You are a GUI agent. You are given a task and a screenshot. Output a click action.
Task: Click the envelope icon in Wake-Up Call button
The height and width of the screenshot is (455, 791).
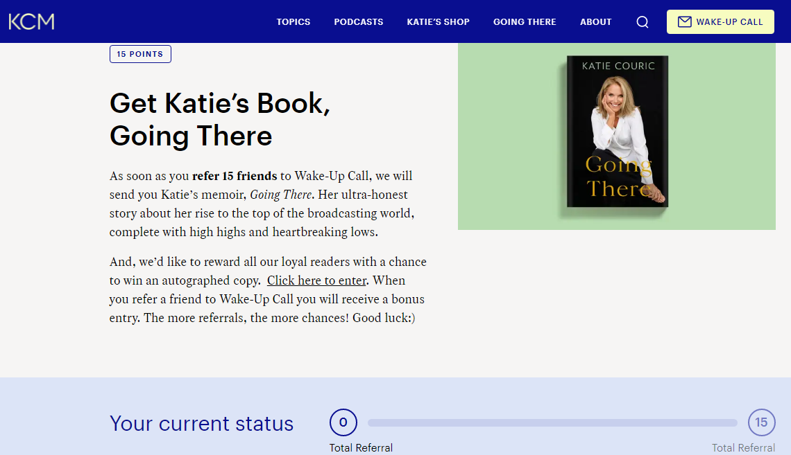click(x=684, y=21)
